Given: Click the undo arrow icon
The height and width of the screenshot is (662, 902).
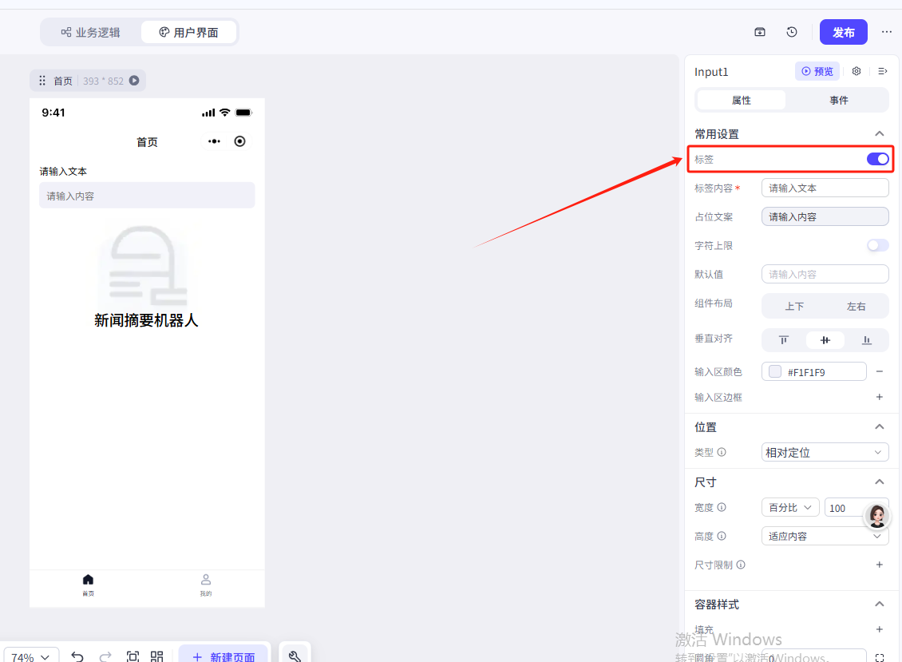Looking at the screenshot, I should point(77,656).
